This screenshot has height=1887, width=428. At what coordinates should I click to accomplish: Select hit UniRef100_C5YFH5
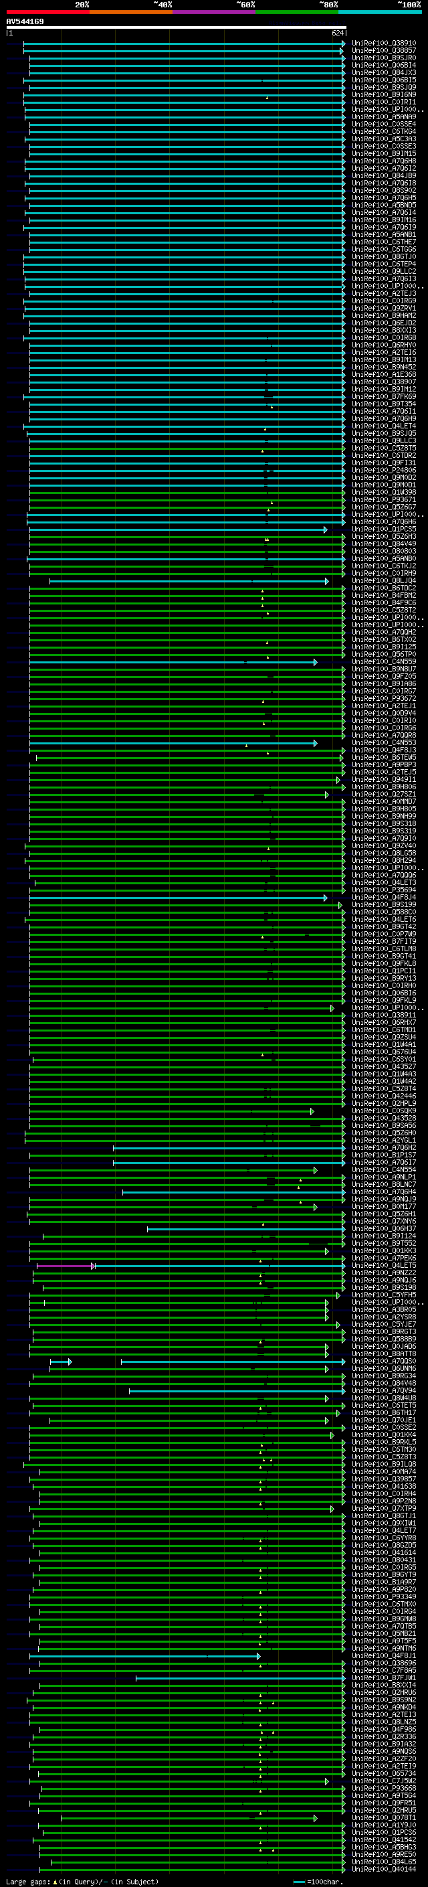point(383,1295)
